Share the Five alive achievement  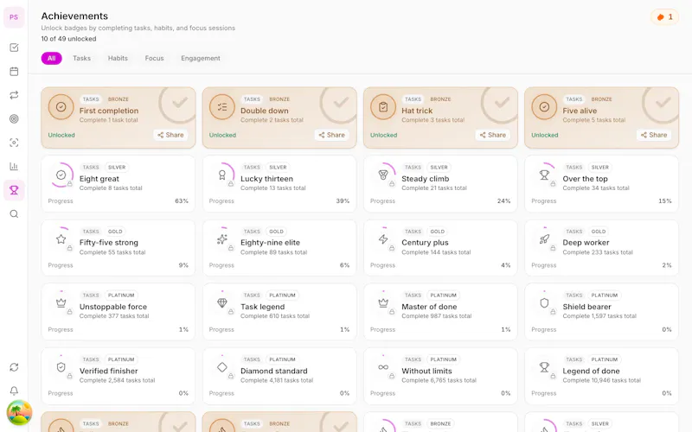click(x=654, y=135)
